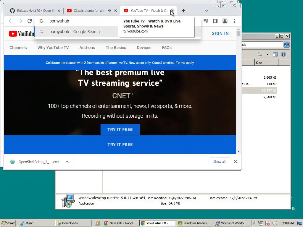Open Chrome side panel
Viewport: 303px width, 227px height.
pyautogui.click(x=215, y=21)
